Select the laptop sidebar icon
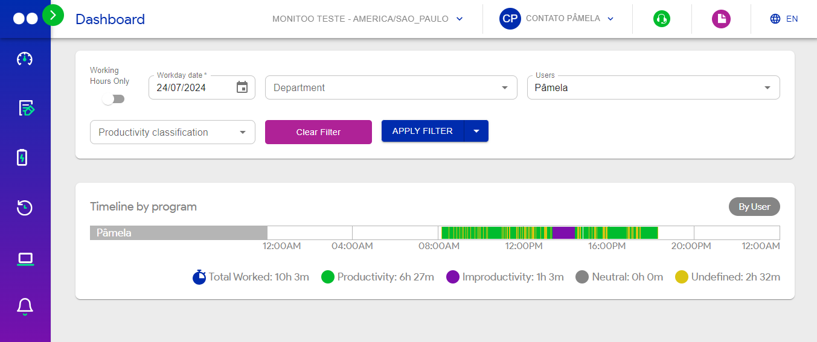This screenshot has height=342, width=817. (x=25, y=259)
